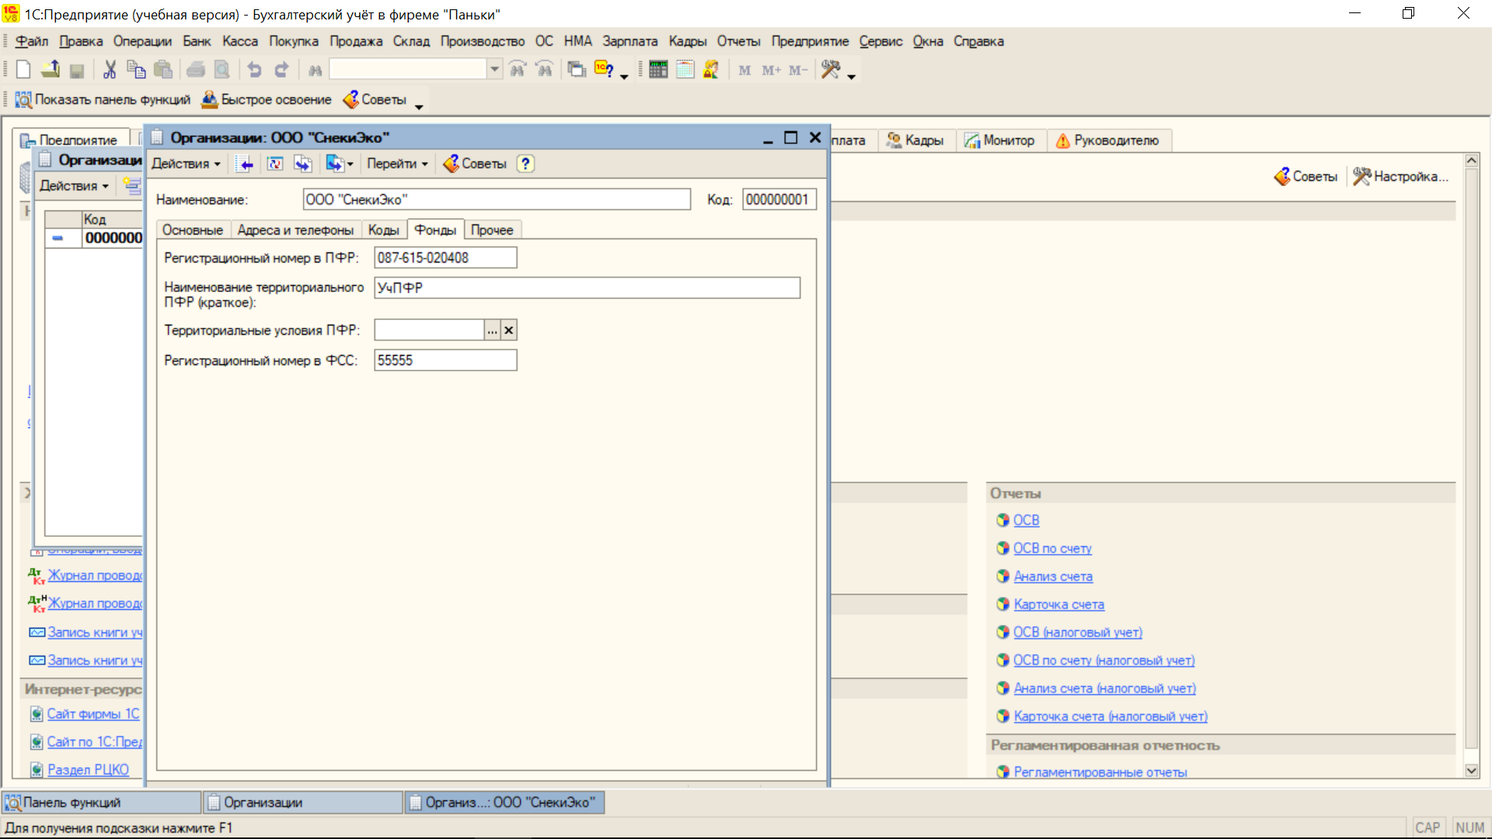Click the list with blue arrow icon in organization form

(x=245, y=164)
